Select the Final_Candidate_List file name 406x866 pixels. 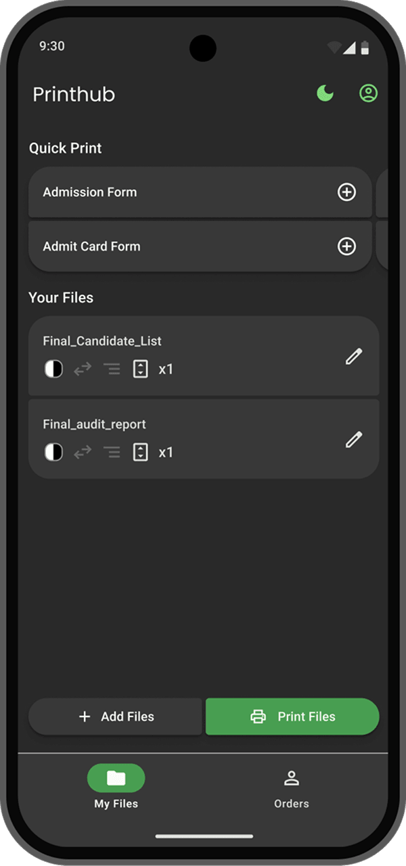pyautogui.click(x=102, y=341)
